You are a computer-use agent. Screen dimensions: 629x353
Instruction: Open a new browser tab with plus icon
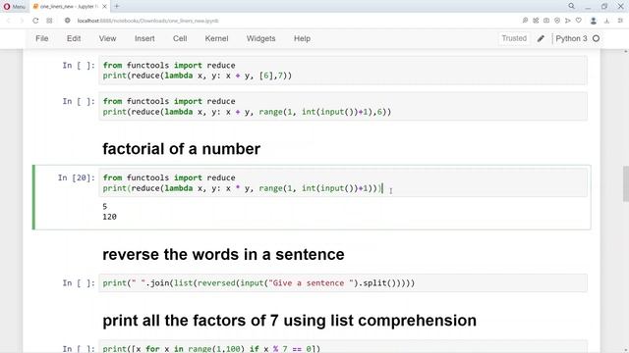117,7
